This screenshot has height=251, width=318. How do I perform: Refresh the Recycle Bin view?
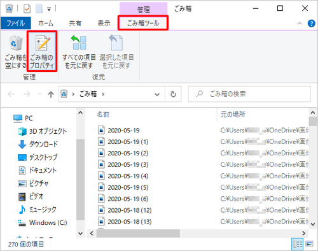pos(173,94)
